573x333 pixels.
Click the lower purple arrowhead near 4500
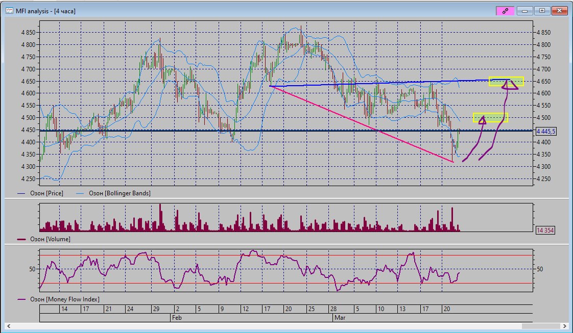[x=482, y=121]
